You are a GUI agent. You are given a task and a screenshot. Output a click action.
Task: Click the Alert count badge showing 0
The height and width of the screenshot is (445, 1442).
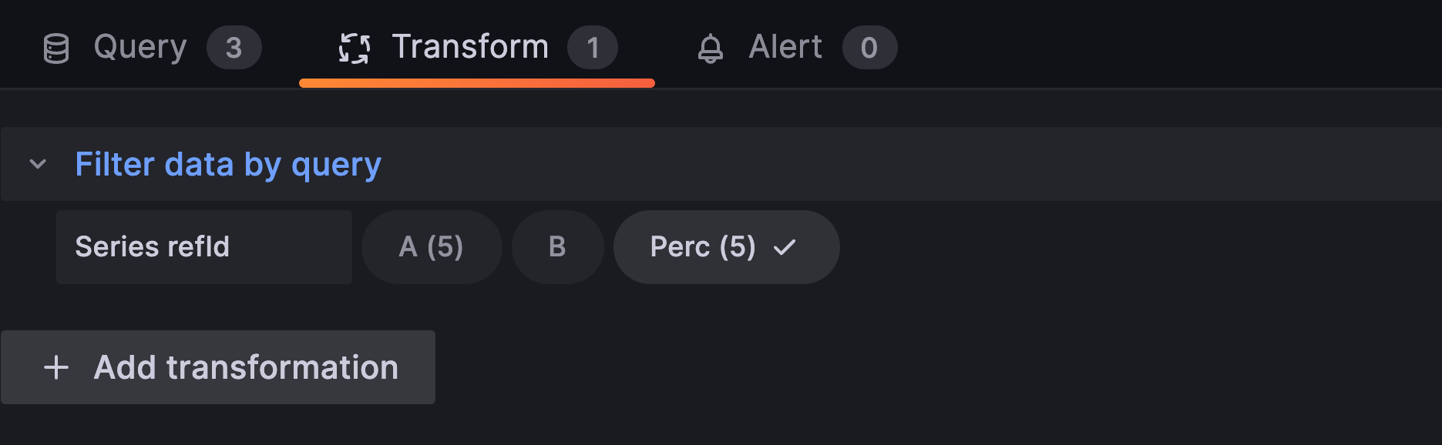click(869, 48)
